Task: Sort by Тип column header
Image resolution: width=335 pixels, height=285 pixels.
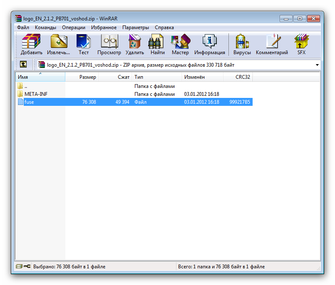Action: point(157,77)
